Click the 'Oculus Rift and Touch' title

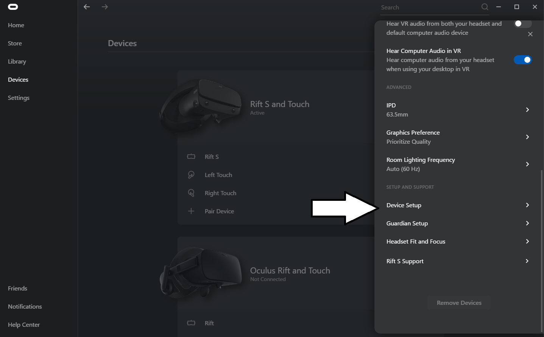click(290, 270)
